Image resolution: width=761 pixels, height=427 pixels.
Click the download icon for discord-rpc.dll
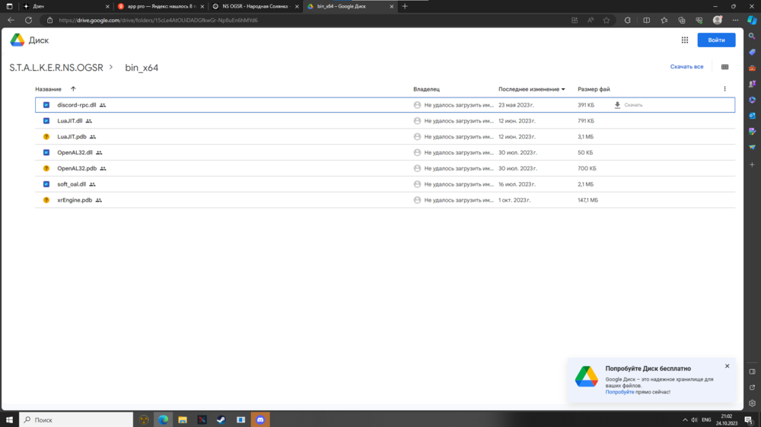coord(617,105)
